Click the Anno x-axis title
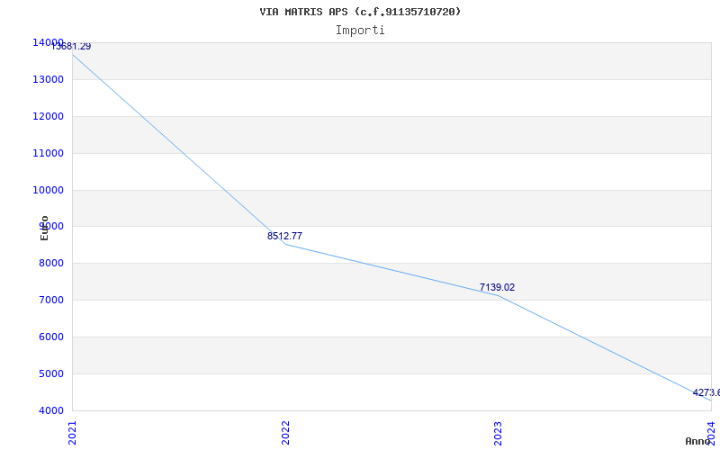720x450 pixels. [x=699, y=441]
